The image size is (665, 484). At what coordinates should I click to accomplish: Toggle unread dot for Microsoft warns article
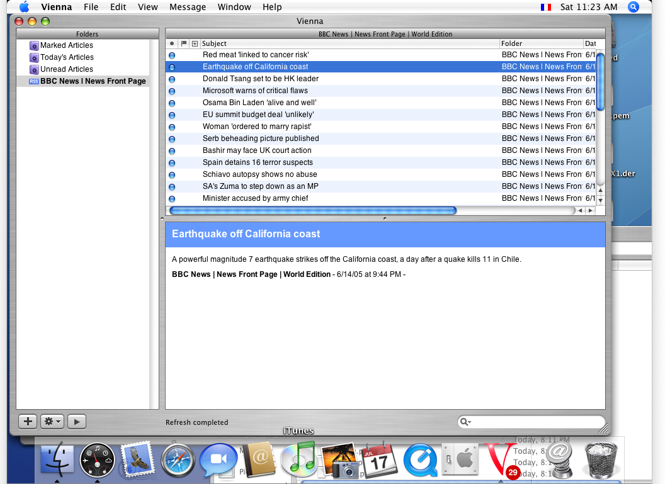[172, 91]
